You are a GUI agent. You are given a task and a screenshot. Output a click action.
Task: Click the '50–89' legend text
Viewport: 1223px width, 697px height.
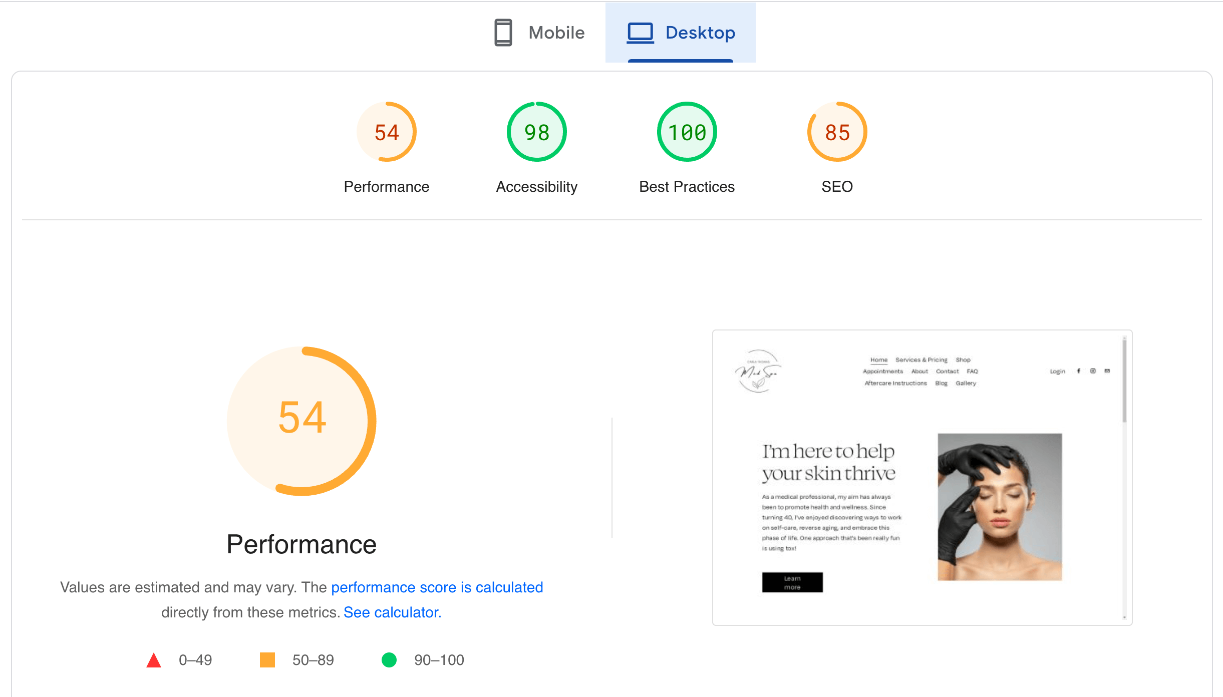[313, 660]
